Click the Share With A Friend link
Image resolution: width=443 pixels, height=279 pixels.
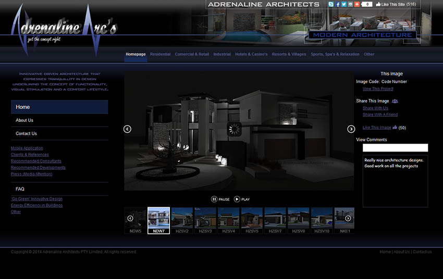pyautogui.click(x=380, y=115)
